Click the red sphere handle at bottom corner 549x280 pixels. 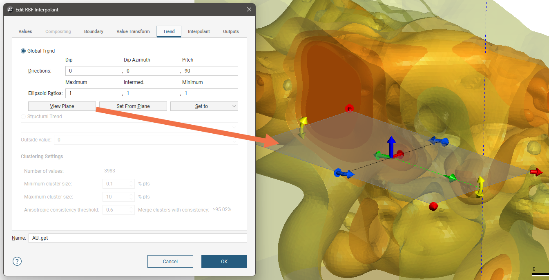(433, 206)
